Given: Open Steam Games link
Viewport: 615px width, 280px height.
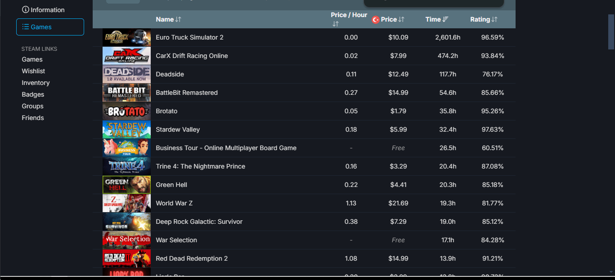Looking at the screenshot, I should point(32,59).
